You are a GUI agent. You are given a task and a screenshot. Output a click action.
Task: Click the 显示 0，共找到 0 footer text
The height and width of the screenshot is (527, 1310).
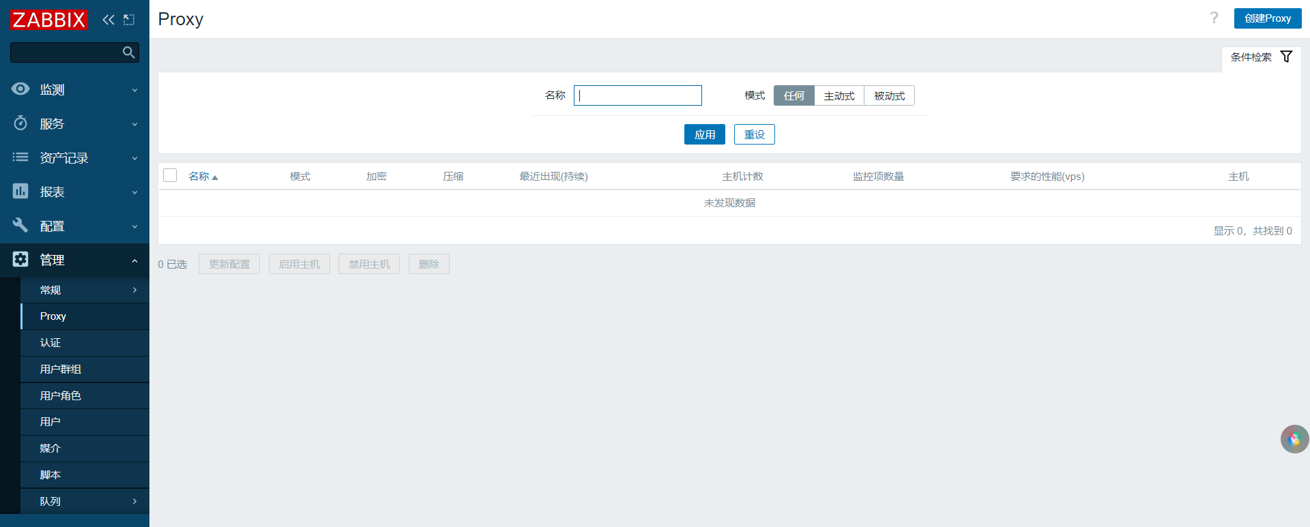click(x=1253, y=231)
